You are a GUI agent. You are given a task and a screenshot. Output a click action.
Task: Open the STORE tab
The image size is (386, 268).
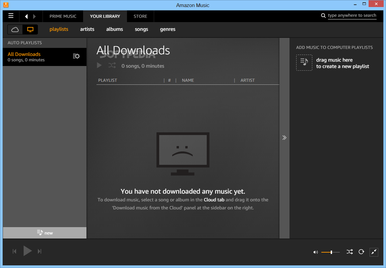(x=140, y=16)
